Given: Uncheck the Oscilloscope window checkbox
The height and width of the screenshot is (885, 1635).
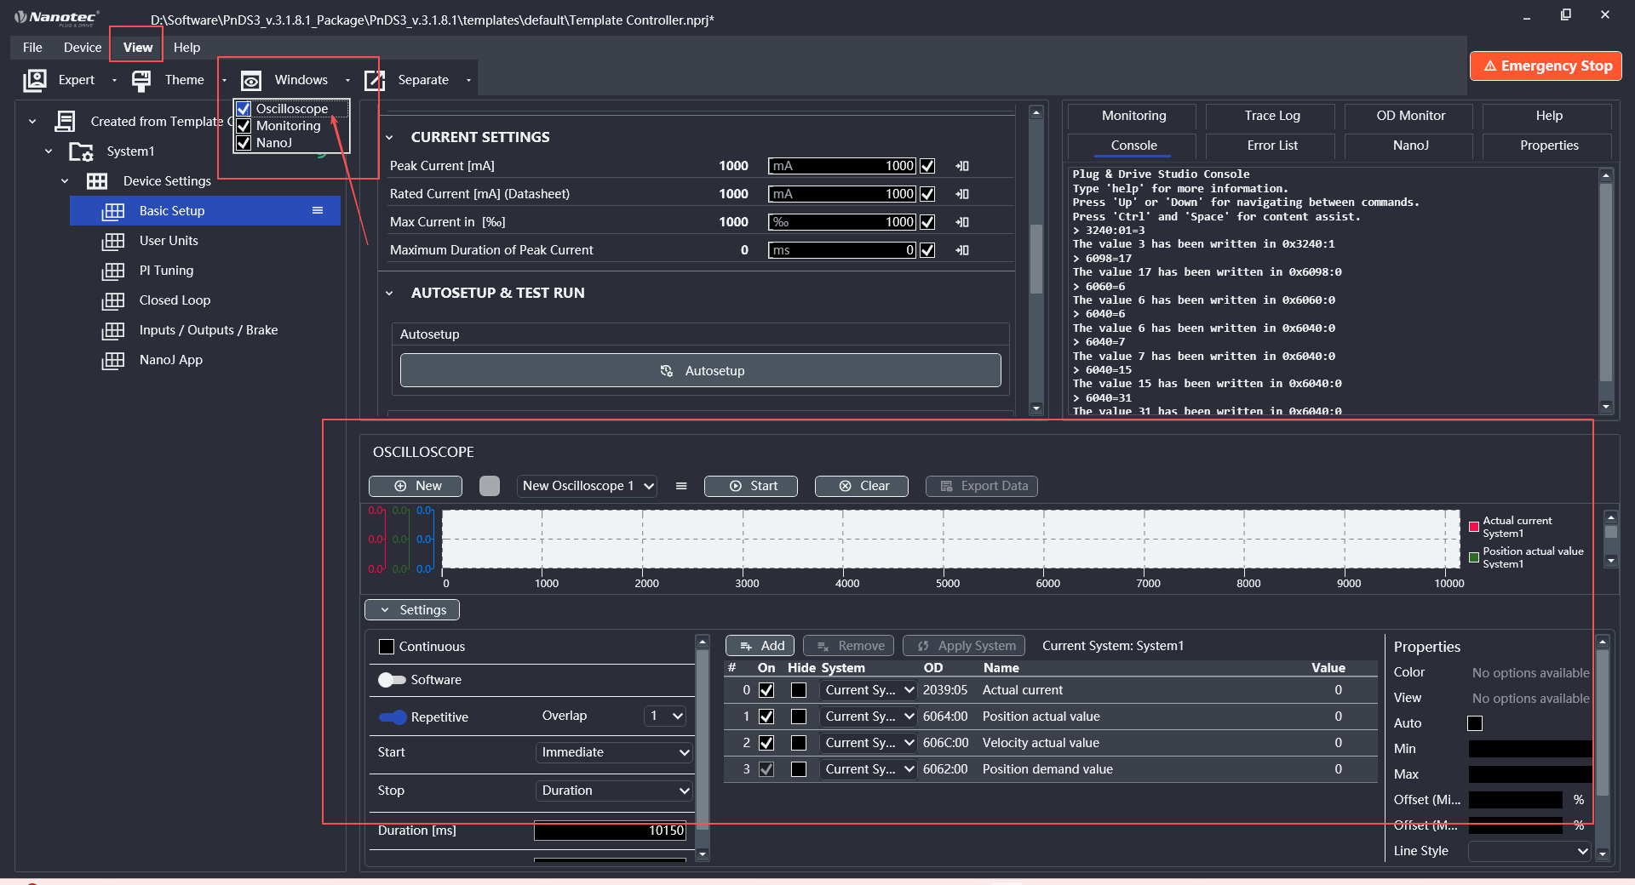Looking at the screenshot, I should [244, 109].
